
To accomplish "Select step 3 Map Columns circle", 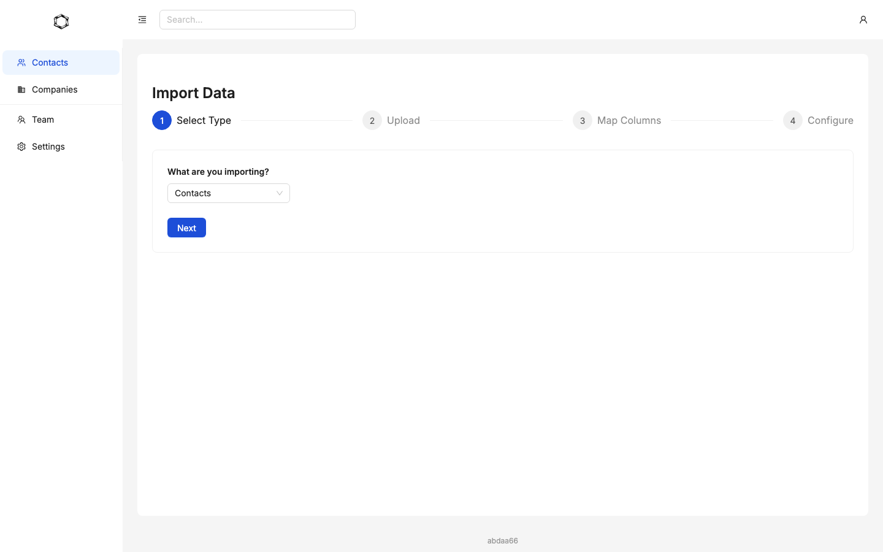I will point(583,120).
